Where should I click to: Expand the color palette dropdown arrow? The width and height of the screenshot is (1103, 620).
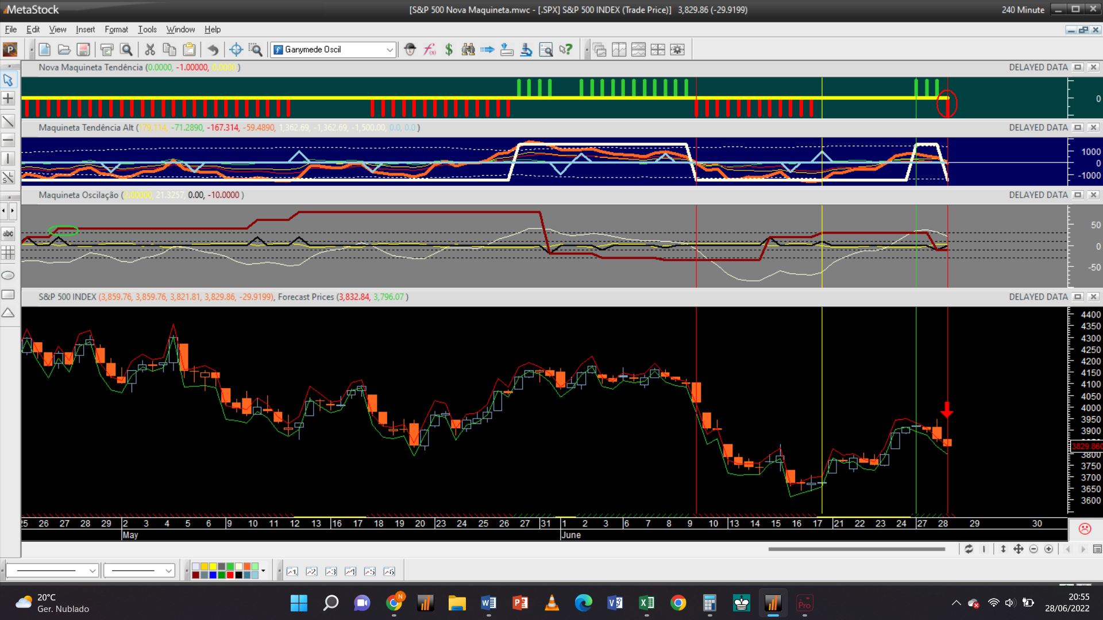point(263,571)
